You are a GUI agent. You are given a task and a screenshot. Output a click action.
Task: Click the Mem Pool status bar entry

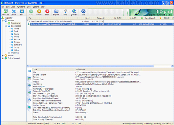tap(38, 123)
